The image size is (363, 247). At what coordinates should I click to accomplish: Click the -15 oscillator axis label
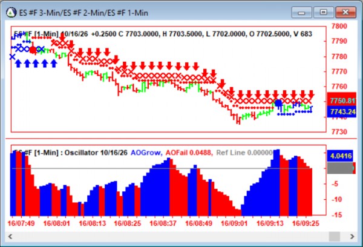pos(336,215)
